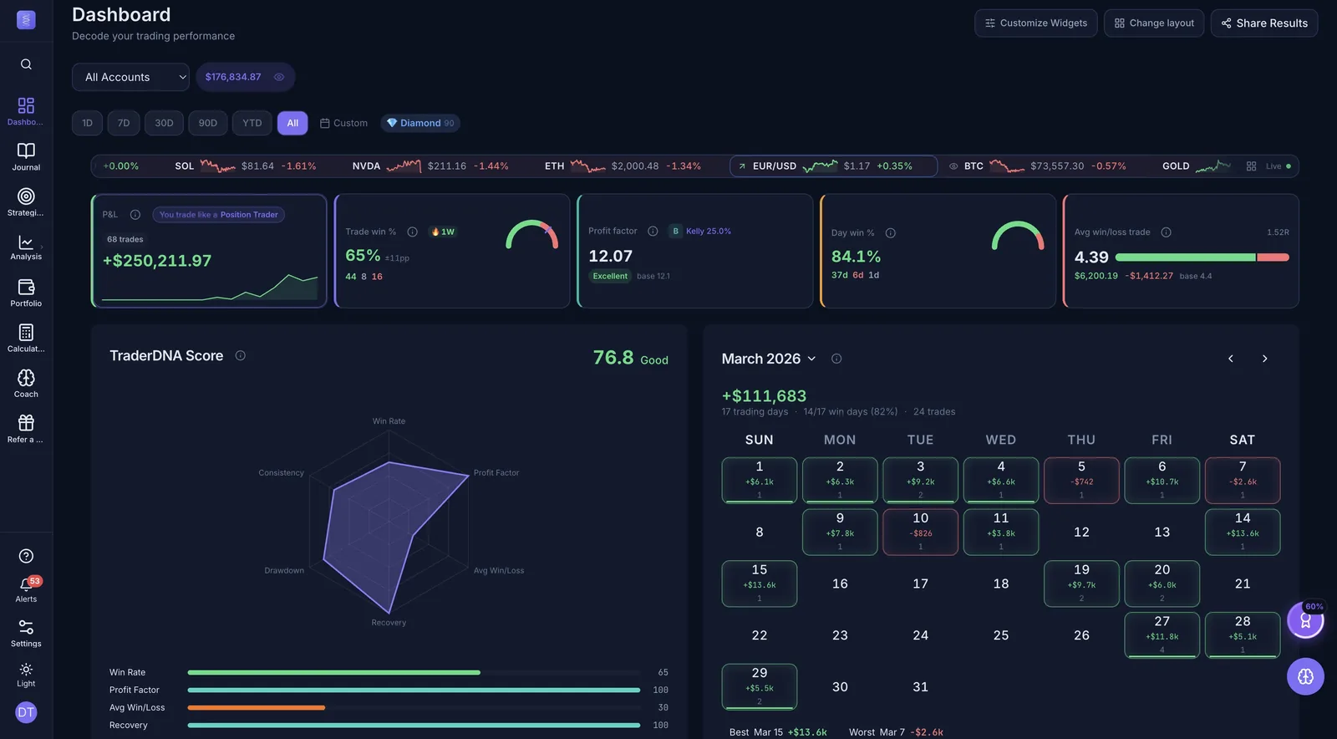Click the calendar info icon
Image resolution: width=1337 pixels, height=739 pixels.
836,359
